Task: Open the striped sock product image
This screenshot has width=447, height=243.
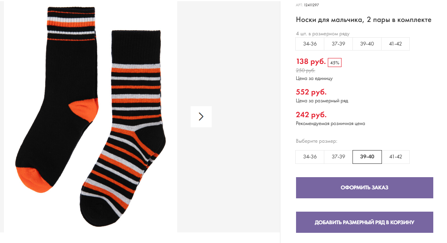Action: pos(125,129)
